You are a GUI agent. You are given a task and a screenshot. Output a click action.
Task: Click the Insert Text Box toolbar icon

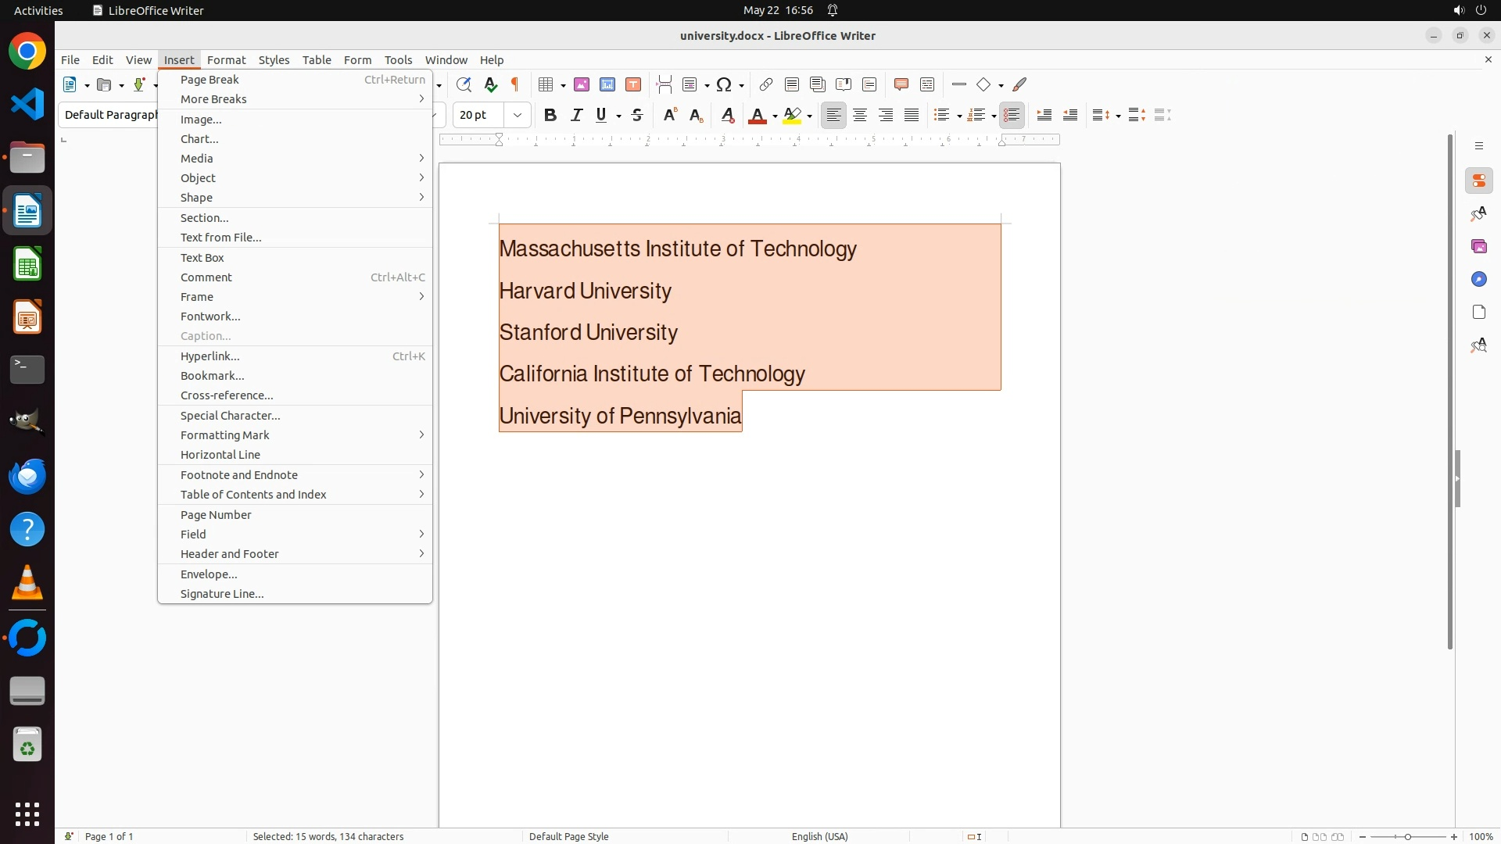pyautogui.click(x=633, y=84)
